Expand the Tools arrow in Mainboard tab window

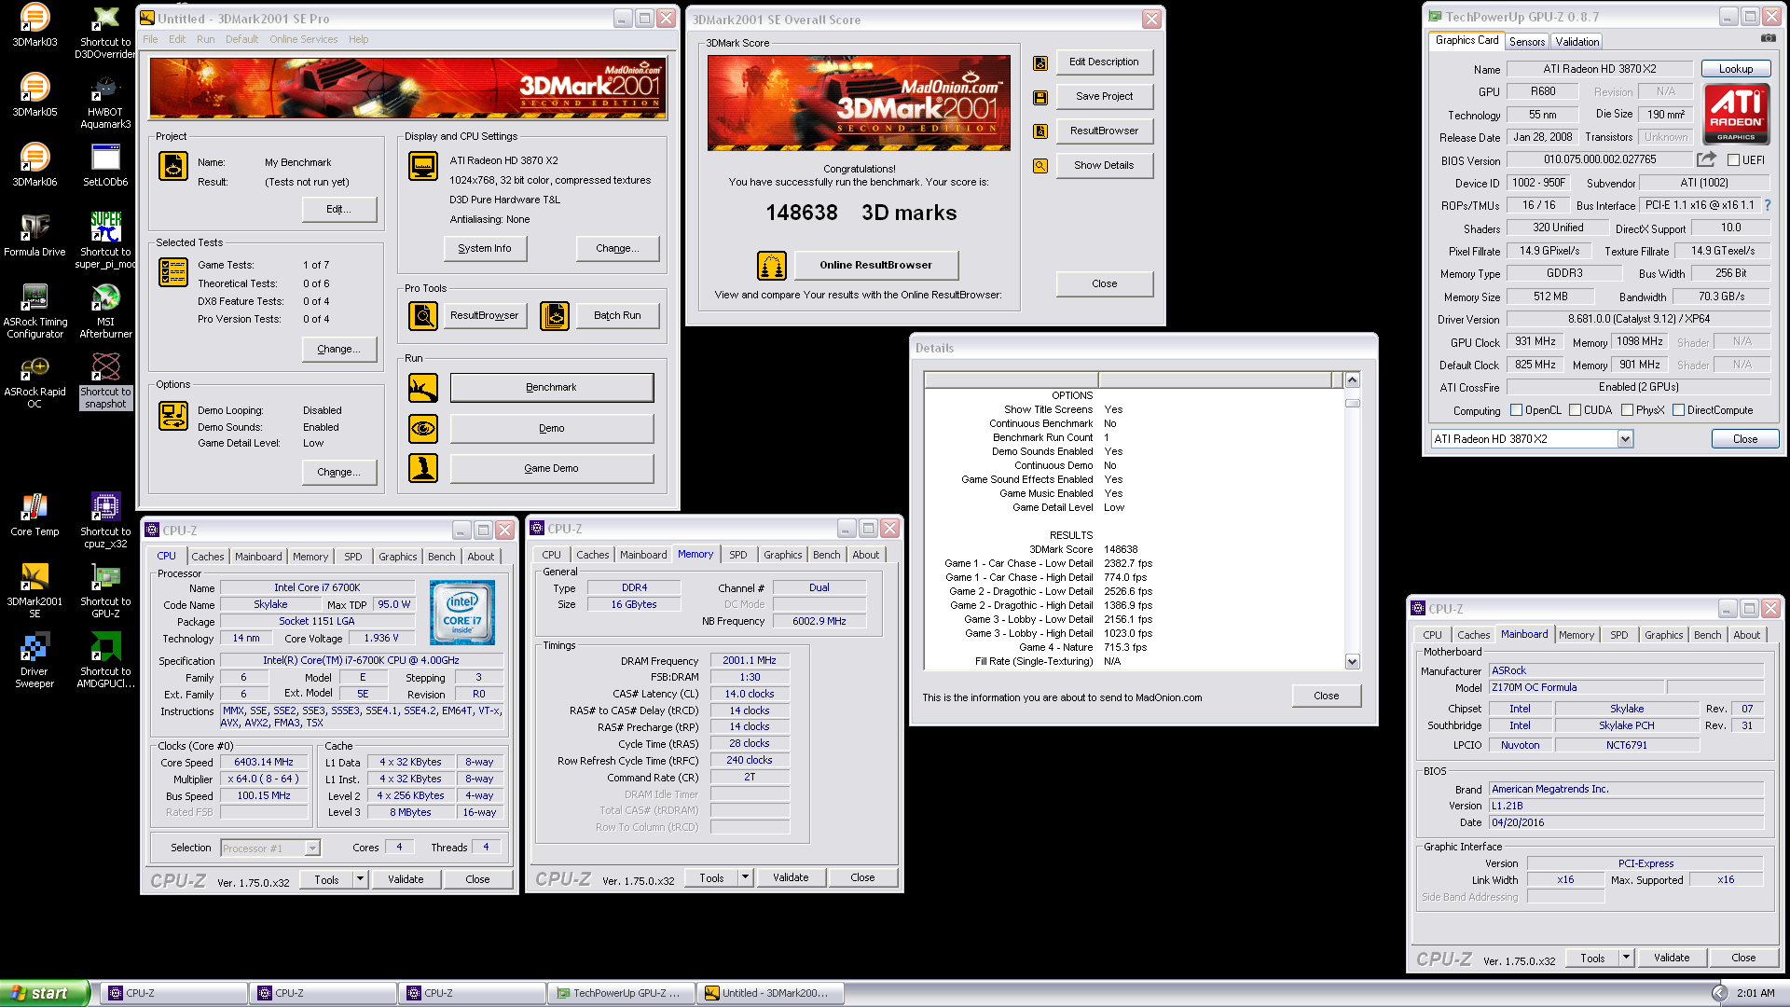1626,958
